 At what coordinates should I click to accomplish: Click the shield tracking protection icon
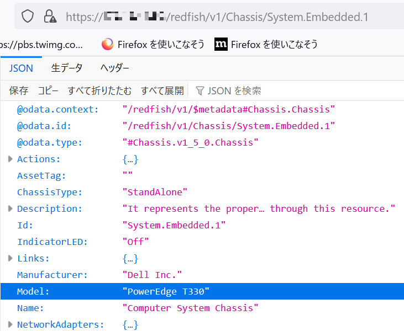pos(28,17)
